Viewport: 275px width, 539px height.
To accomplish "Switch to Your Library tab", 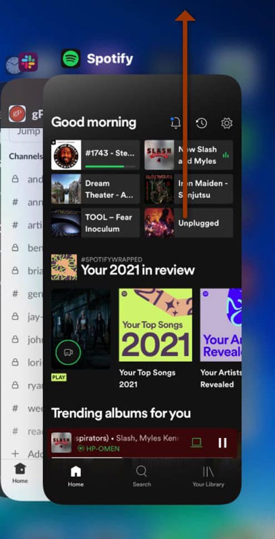I will point(208,477).
